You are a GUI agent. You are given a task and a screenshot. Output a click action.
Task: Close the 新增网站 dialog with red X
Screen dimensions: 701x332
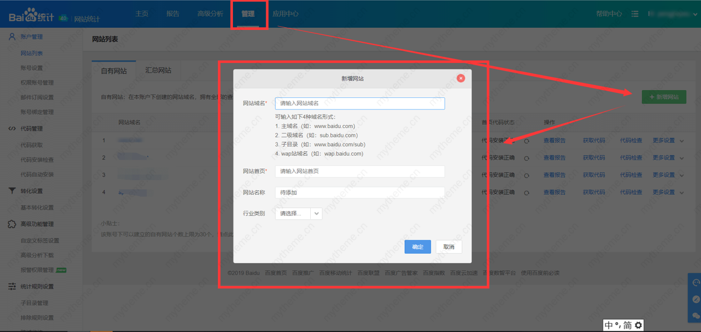[460, 78]
